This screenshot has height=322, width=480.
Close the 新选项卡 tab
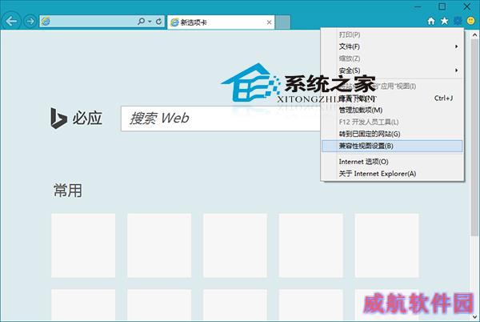(269, 22)
